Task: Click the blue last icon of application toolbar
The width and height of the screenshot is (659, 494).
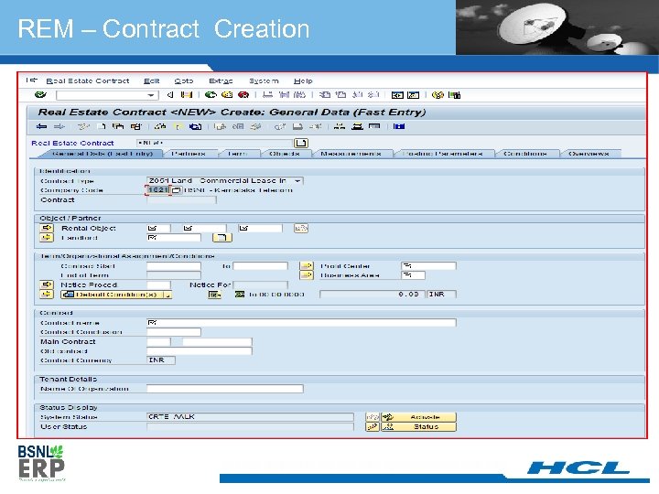Action: click(x=399, y=126)
